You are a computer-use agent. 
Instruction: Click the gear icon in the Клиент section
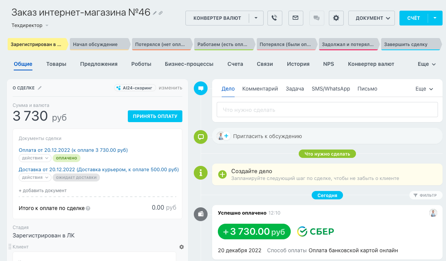182,247
